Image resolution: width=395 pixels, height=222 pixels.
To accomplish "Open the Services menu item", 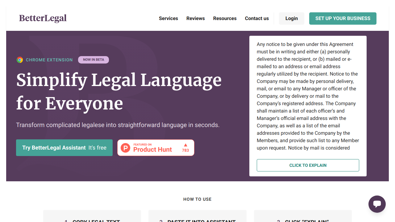I will tap(168, 18).
